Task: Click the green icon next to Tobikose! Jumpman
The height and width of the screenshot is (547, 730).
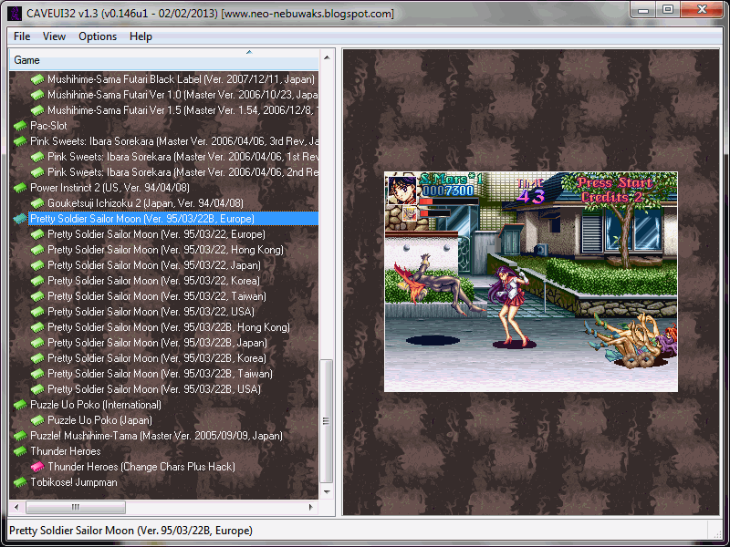Action: tap(20, 482)
